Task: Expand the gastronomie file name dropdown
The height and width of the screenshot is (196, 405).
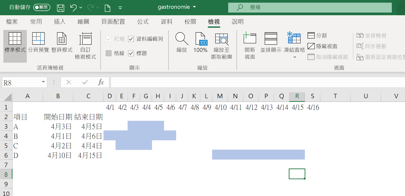Action: tap(194, 7)
